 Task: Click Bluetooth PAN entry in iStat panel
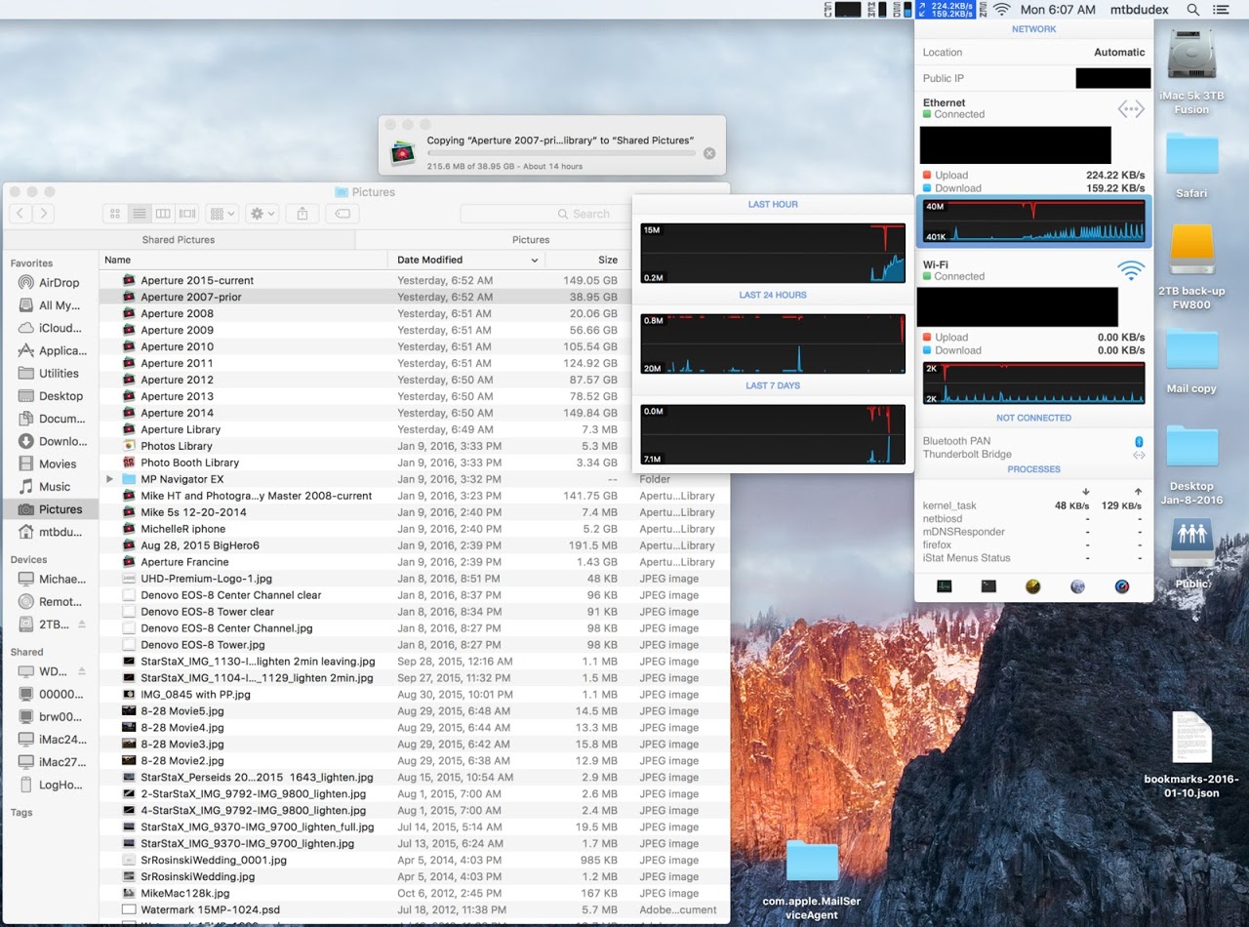tap(1033, 441)
